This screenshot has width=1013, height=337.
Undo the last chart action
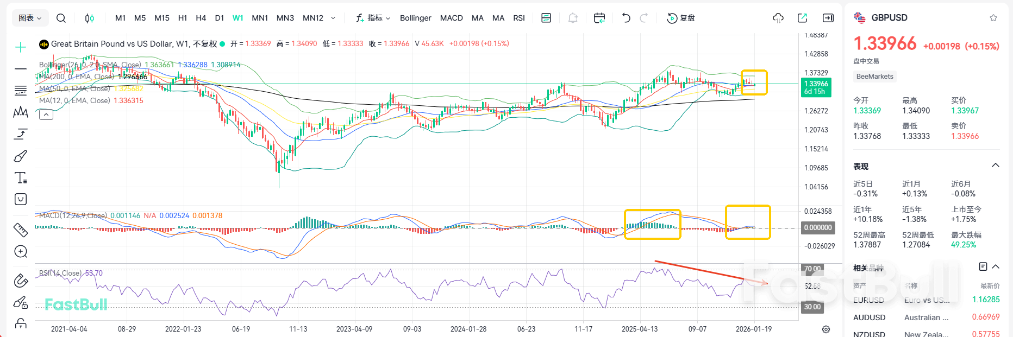[x=626, y=18]
